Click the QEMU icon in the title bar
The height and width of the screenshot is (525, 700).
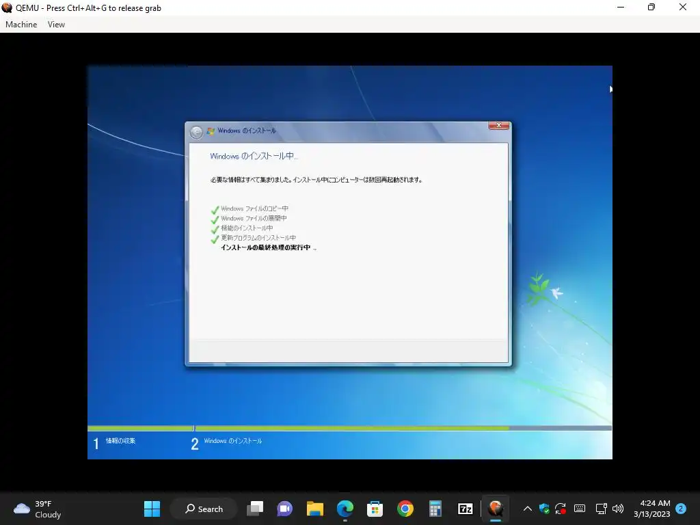(x=7, y=8)
